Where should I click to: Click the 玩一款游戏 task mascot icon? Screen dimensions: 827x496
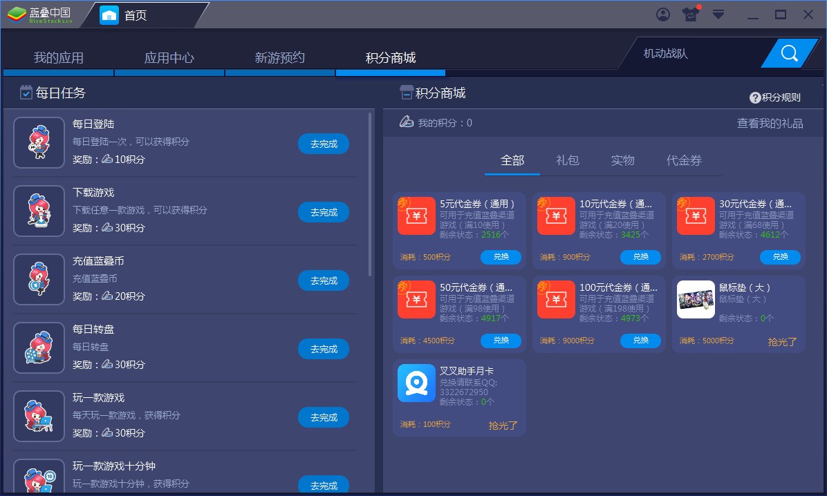click(39, 417)
